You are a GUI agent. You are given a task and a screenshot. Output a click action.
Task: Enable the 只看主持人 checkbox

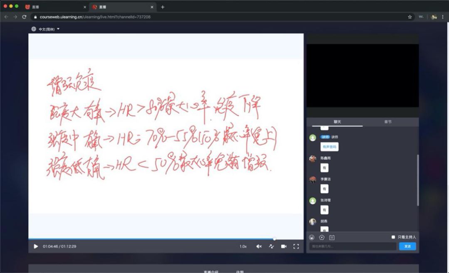(x=393, y=237)
